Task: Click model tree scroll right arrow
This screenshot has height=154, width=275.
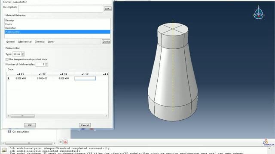Action: (x=54, y=143)
